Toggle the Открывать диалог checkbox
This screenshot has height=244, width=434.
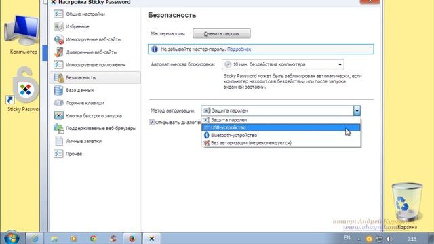(151, 122)
